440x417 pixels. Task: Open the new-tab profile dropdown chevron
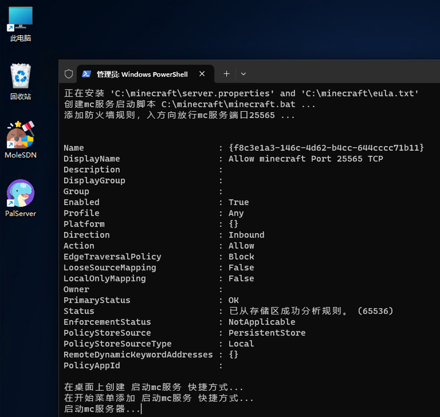(243, 74)
